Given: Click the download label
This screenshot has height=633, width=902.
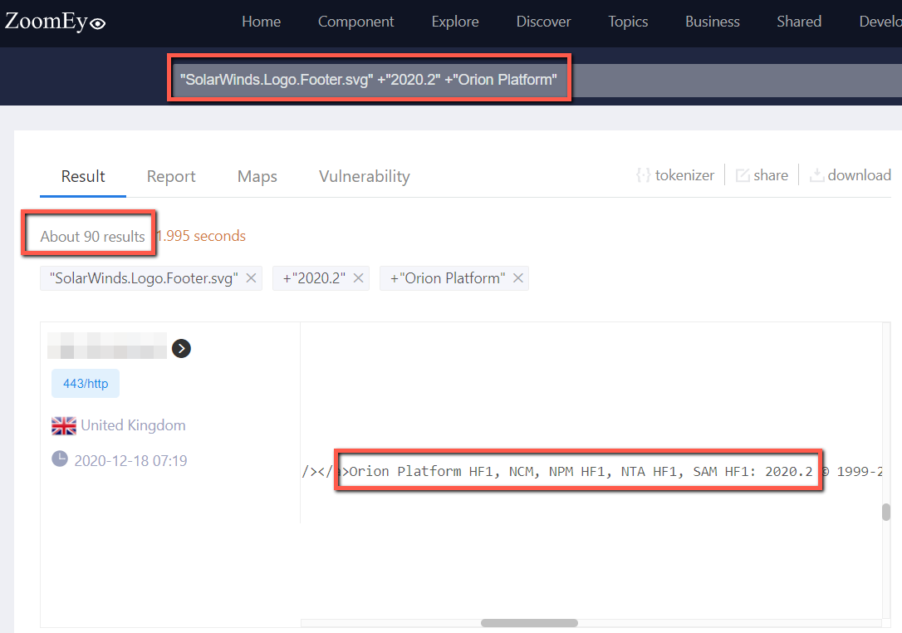Looking at the screenshot, I should point(860,175).
